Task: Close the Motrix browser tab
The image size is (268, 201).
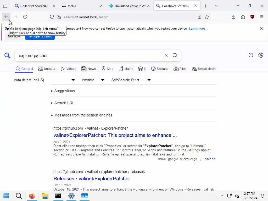Action: (x=101, y=6)
